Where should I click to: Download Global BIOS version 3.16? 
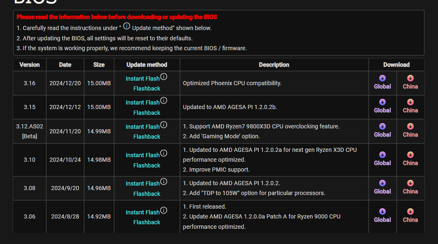tap(382, 82)
